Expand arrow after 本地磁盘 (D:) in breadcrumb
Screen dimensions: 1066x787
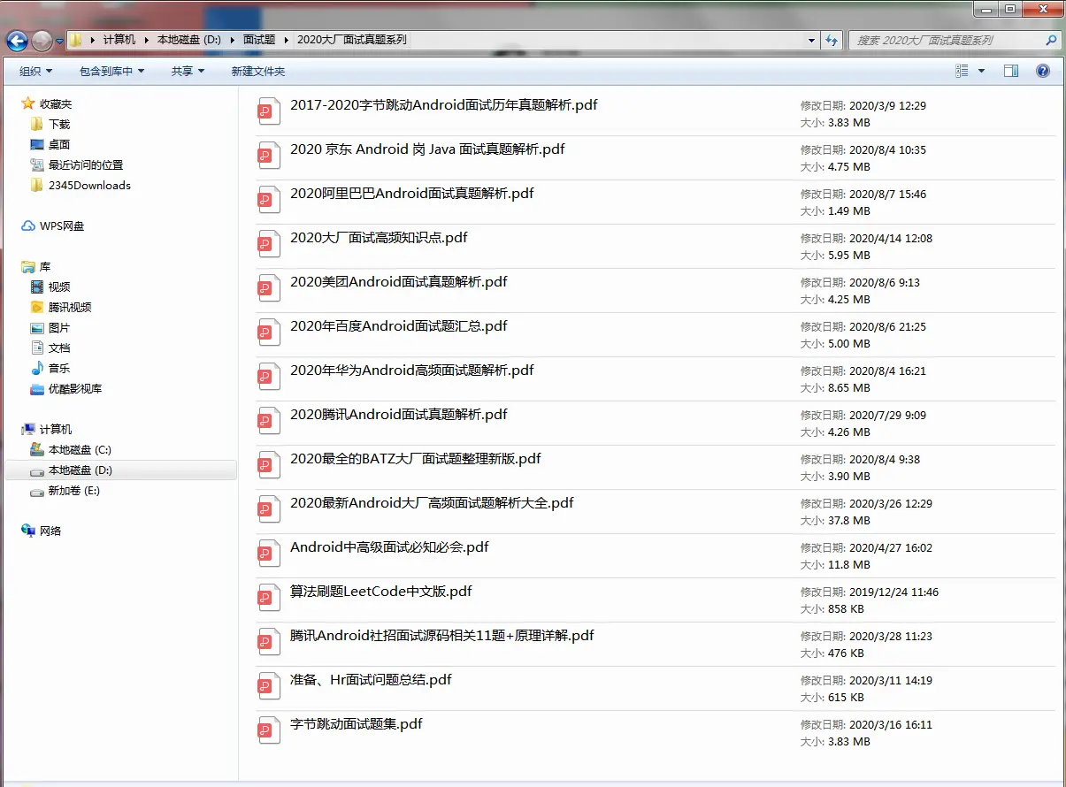pyautogui.click(x=233, y=40)
